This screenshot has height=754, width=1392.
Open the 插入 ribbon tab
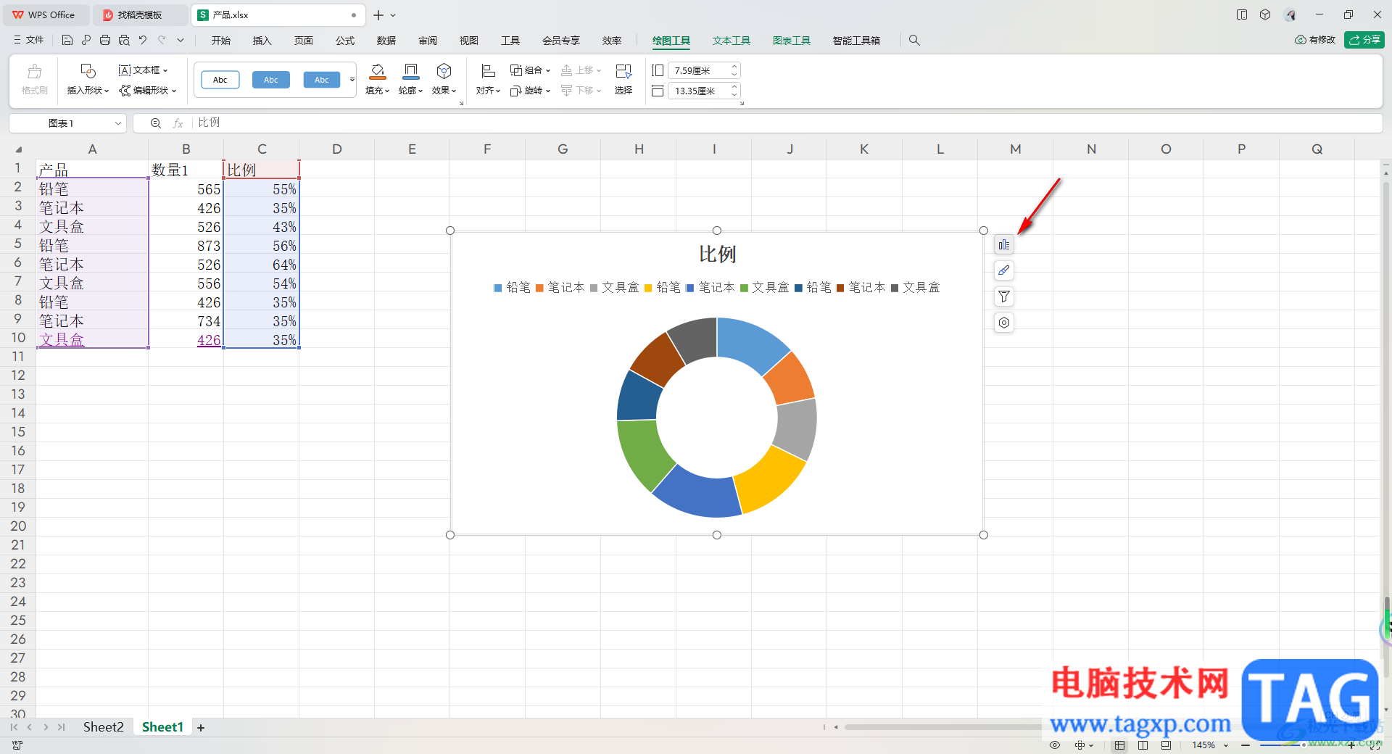click(262, 41)
